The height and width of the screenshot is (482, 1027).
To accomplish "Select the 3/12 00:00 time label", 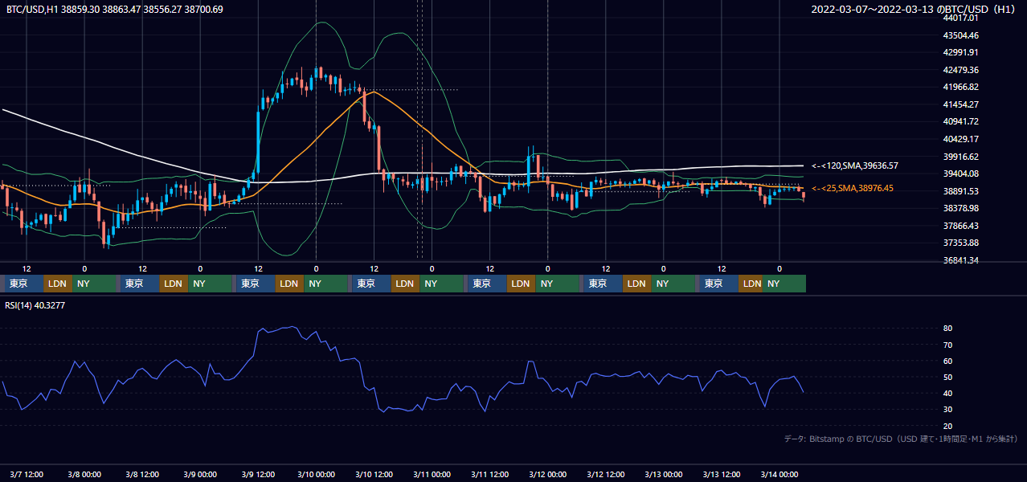I will click(x=547, y=474).
